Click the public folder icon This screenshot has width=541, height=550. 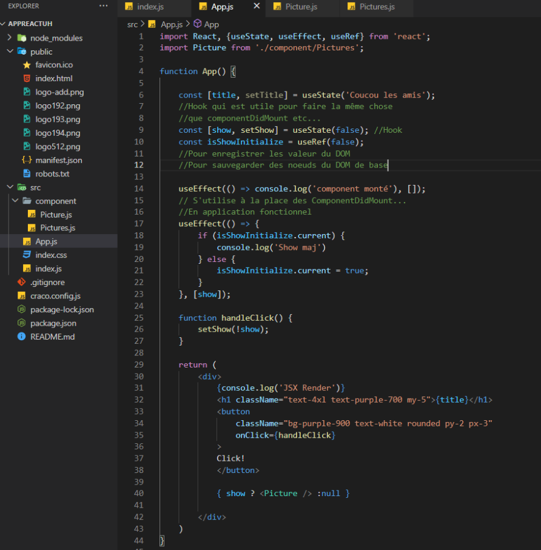[22, 52]
